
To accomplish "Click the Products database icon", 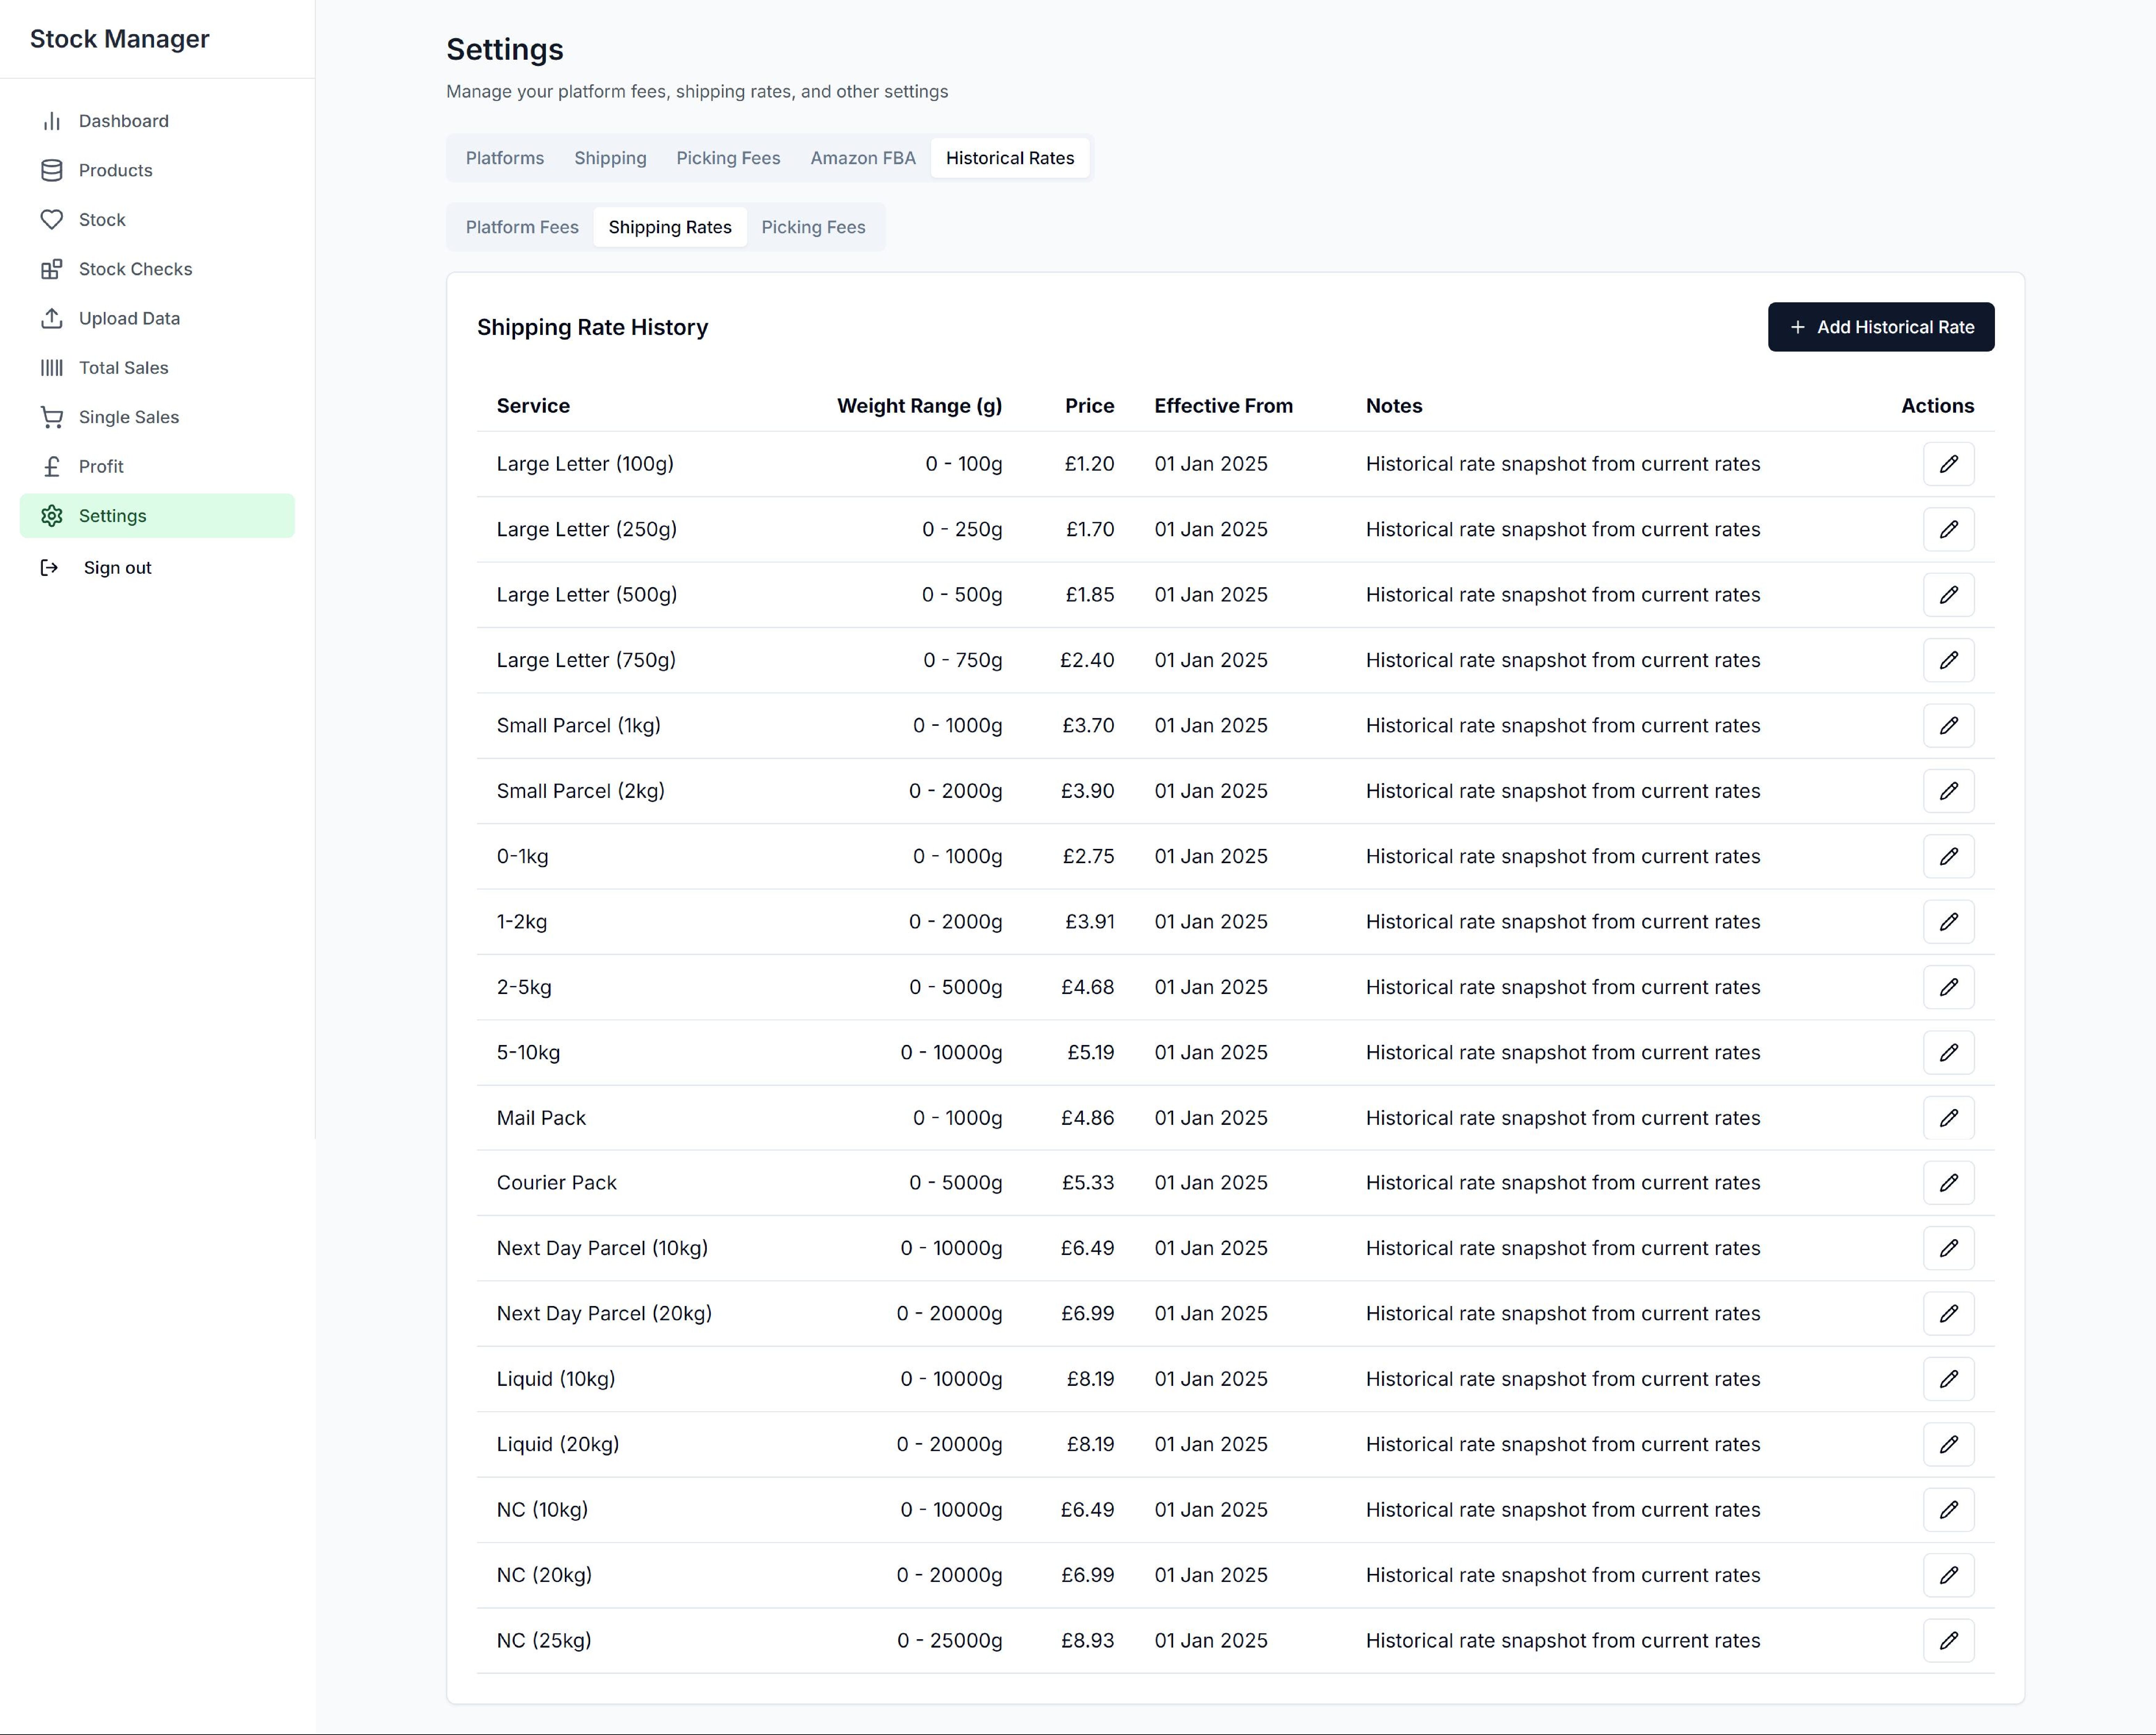I will (52, 170).
